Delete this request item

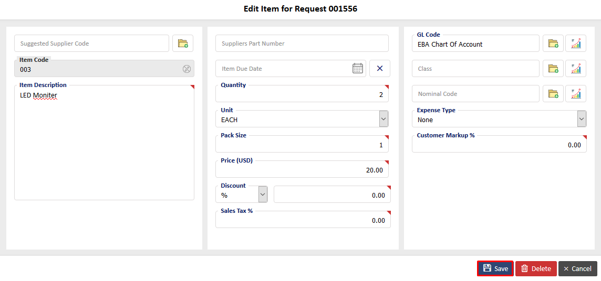[536, 269]
